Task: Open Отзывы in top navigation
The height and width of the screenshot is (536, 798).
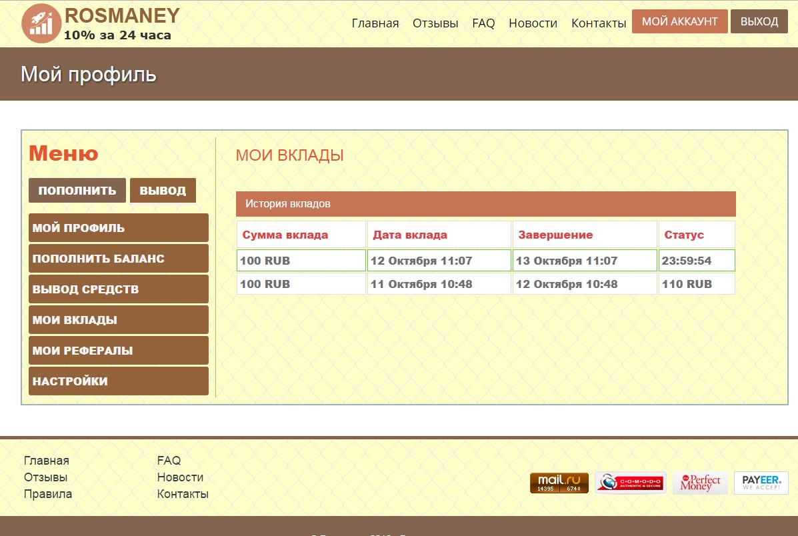Action: click(x=435, y=23)
